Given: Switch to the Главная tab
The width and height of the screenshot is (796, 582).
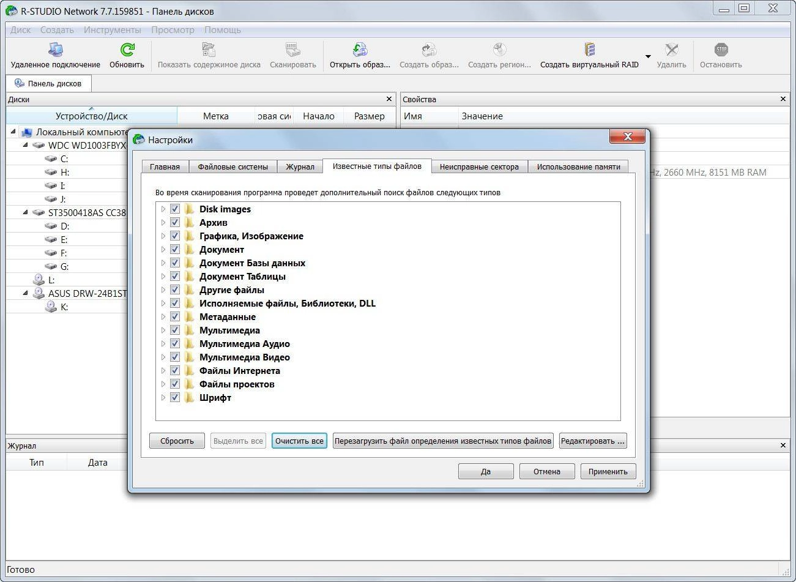Looking at the screenshot, I should click(165, 166).
